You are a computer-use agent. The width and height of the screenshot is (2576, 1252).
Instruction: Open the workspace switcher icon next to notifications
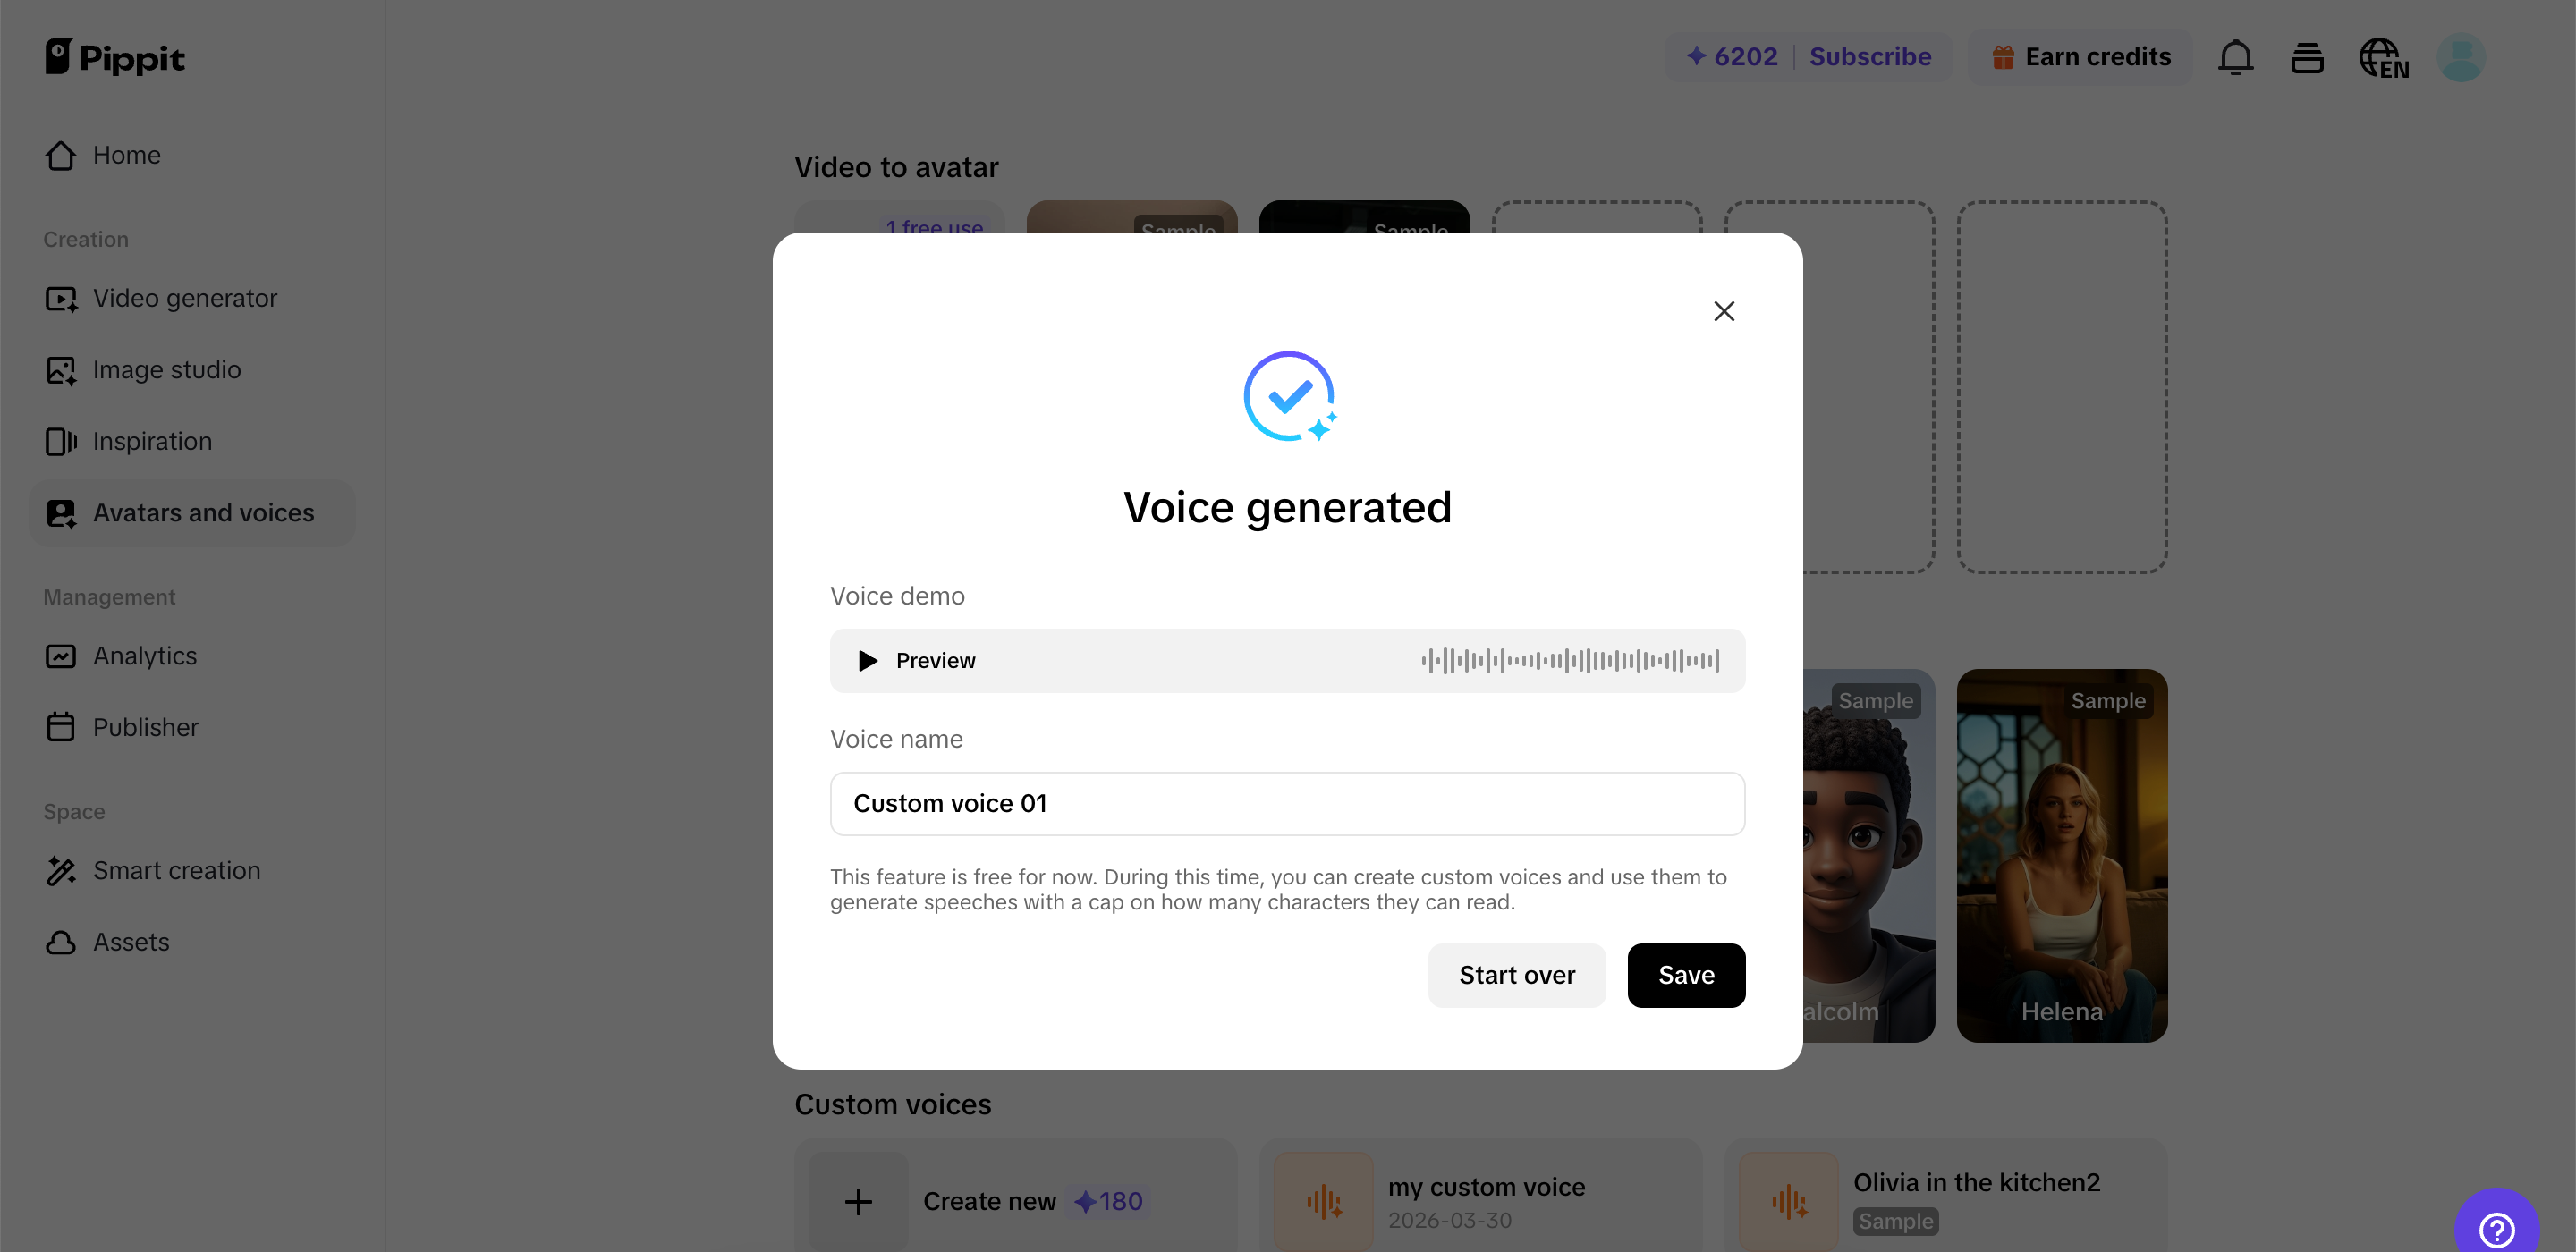pyautogui.click(x=2307, y=57)
